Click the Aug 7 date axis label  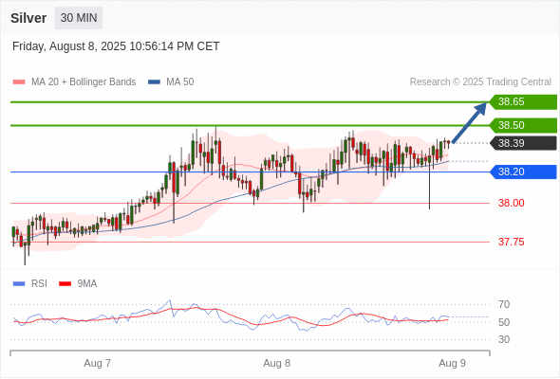coord(97,363)
